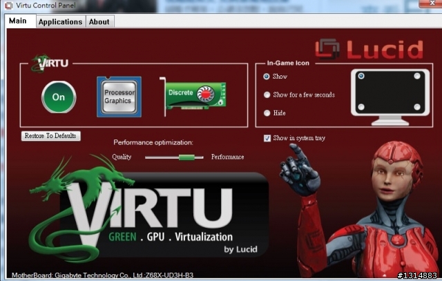Choose top-right corner position on monitor
The image size is (442, 281).
pyautogui.click(x=417, y=76)
